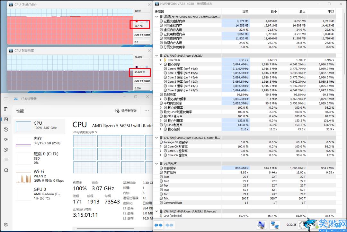Select GPU 0 in Task Manager performance list

point(40,194)
